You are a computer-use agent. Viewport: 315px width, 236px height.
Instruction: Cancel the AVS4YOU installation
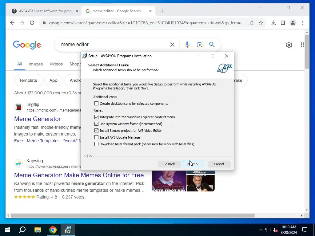coord(219,164)
